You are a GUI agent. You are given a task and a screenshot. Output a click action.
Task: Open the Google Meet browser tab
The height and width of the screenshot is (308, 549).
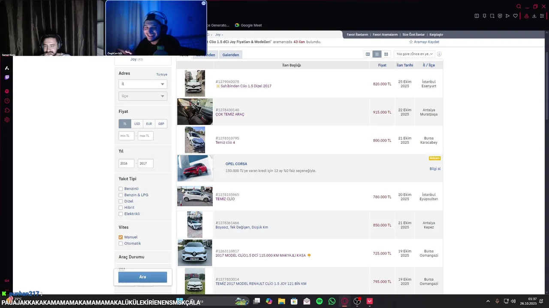click(248, 25)
